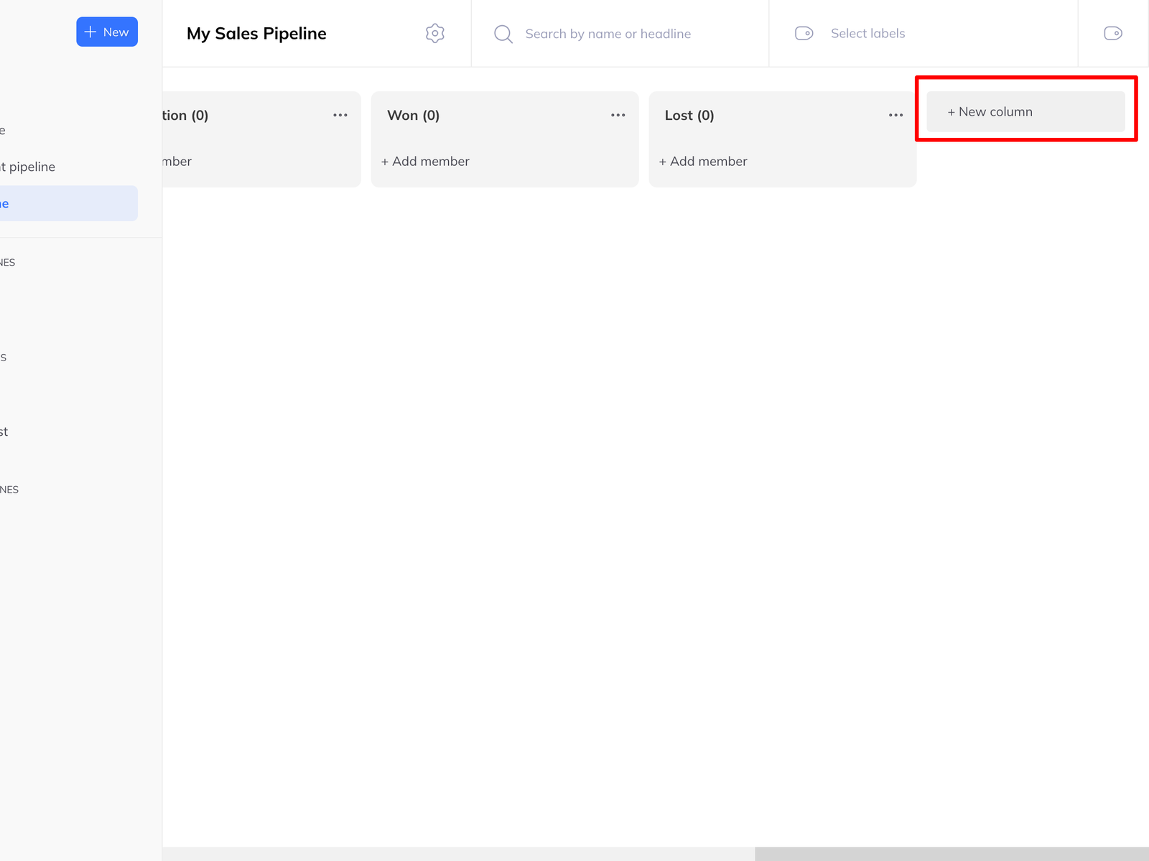The height and width of the screenshot is (861, 1149).
Task: Add a new column to the pipeline
Action: point(1025,111)
